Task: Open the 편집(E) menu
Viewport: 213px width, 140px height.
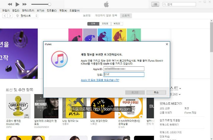Action: click(16, 10)
